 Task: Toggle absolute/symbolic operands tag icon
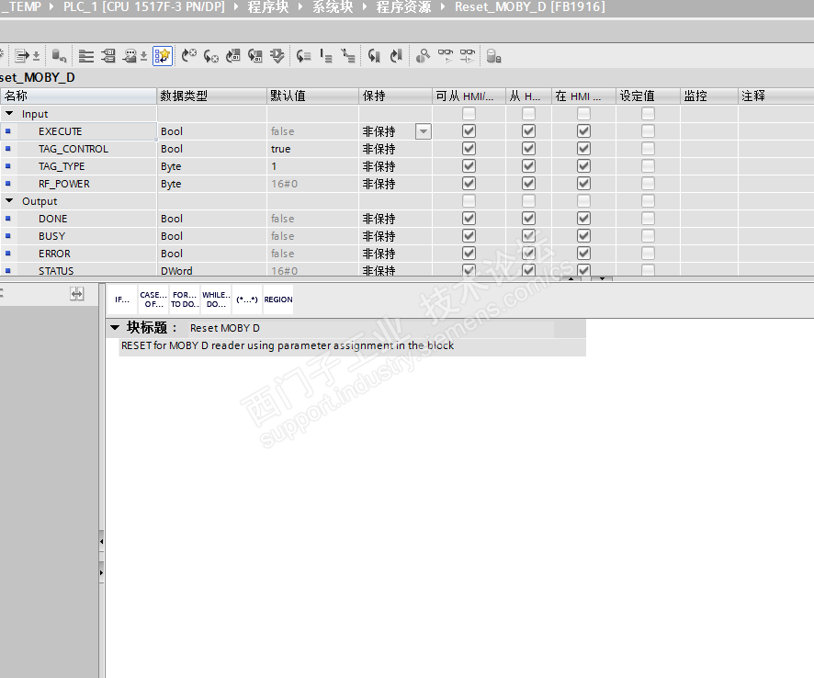pos(108,55)
